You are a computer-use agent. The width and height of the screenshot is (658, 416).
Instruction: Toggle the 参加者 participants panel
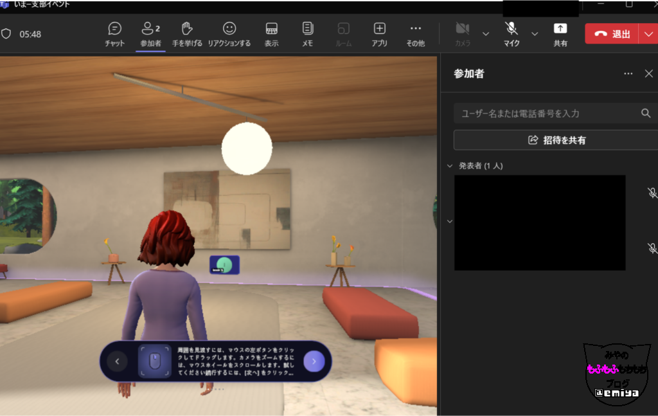tap(150, 33)
